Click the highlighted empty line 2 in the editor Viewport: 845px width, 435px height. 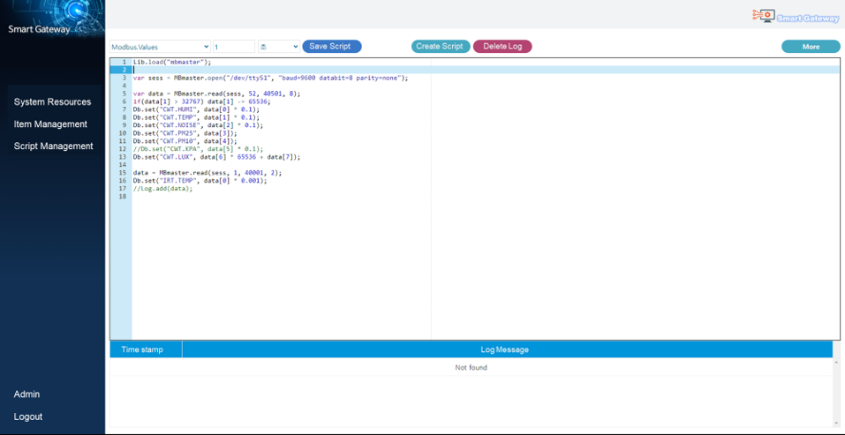[485, 70]
